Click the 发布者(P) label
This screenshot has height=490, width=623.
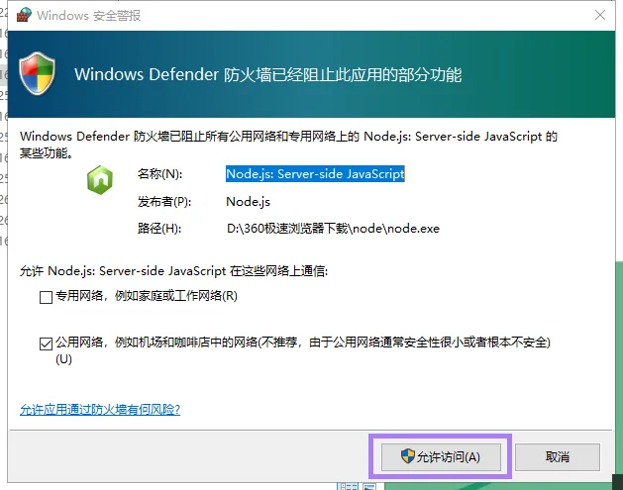[164, 202]
